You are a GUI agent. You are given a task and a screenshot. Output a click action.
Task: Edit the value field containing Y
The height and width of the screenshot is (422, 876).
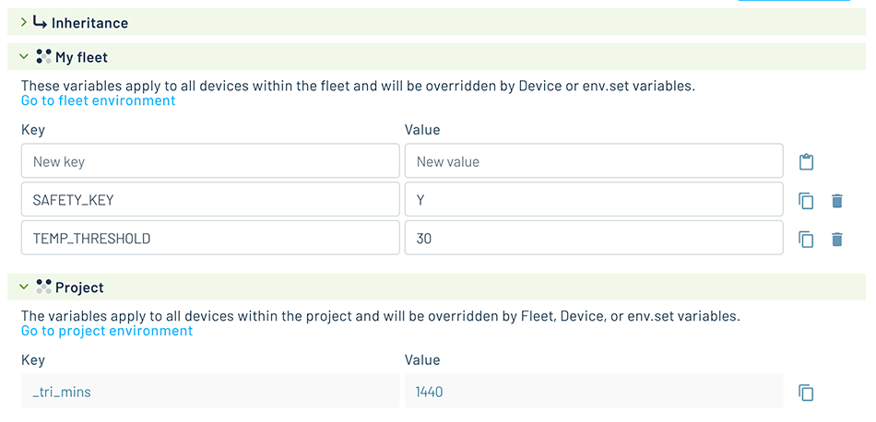click(x=594, y=199)
